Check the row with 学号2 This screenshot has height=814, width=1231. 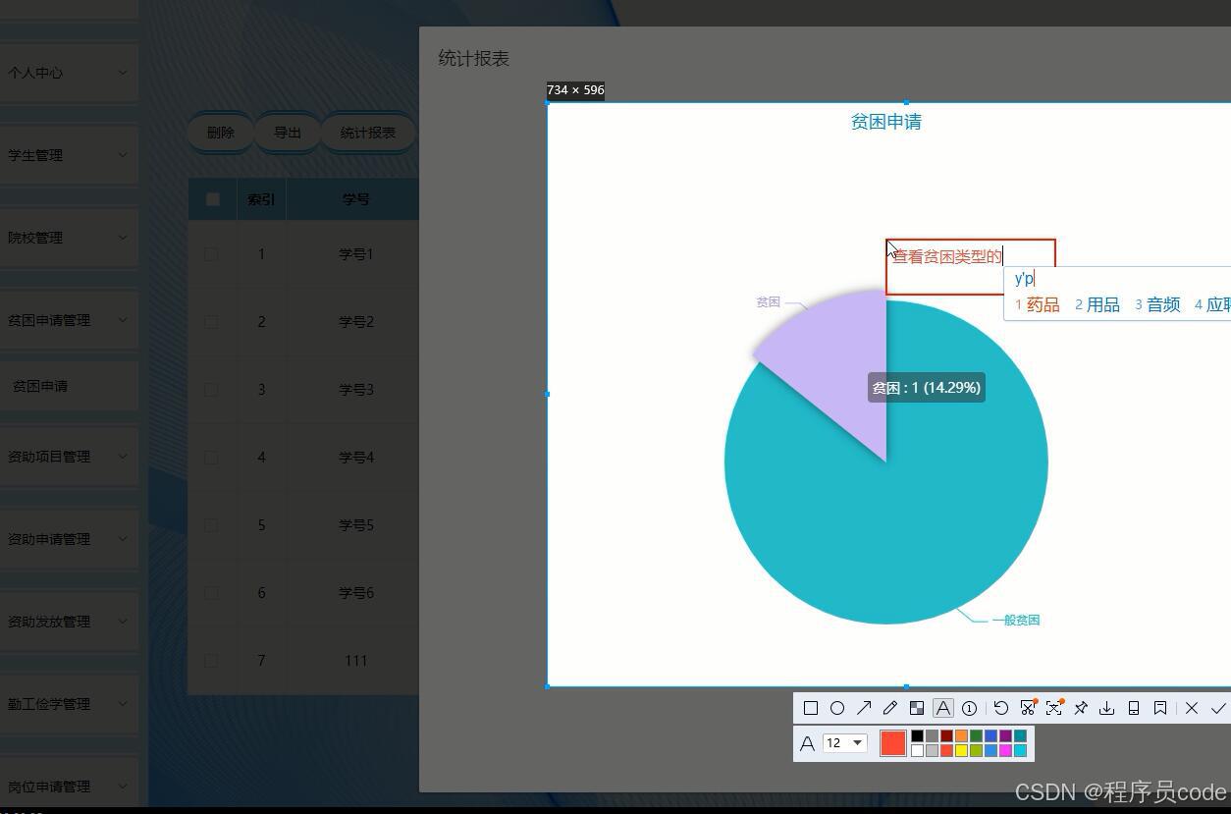tap(211, 322)
